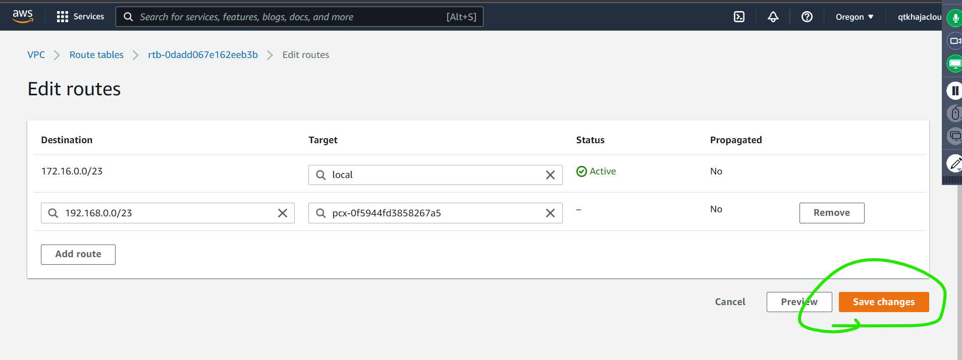Pause the screen recording
Screen dimensions: 962x360
pyautogui.click(x=955, y=91)
